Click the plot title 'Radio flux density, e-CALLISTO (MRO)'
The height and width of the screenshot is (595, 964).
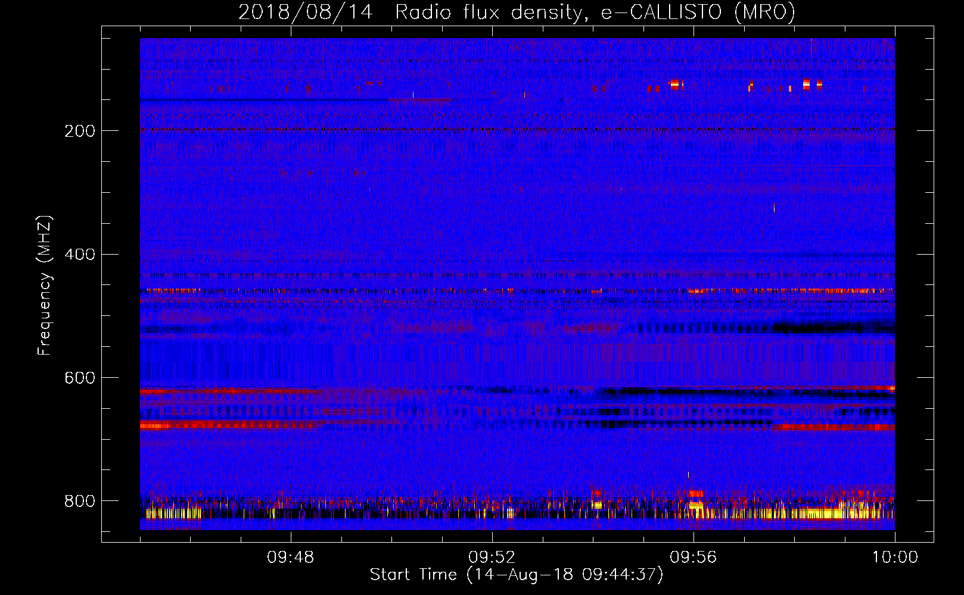coord(595,12)
